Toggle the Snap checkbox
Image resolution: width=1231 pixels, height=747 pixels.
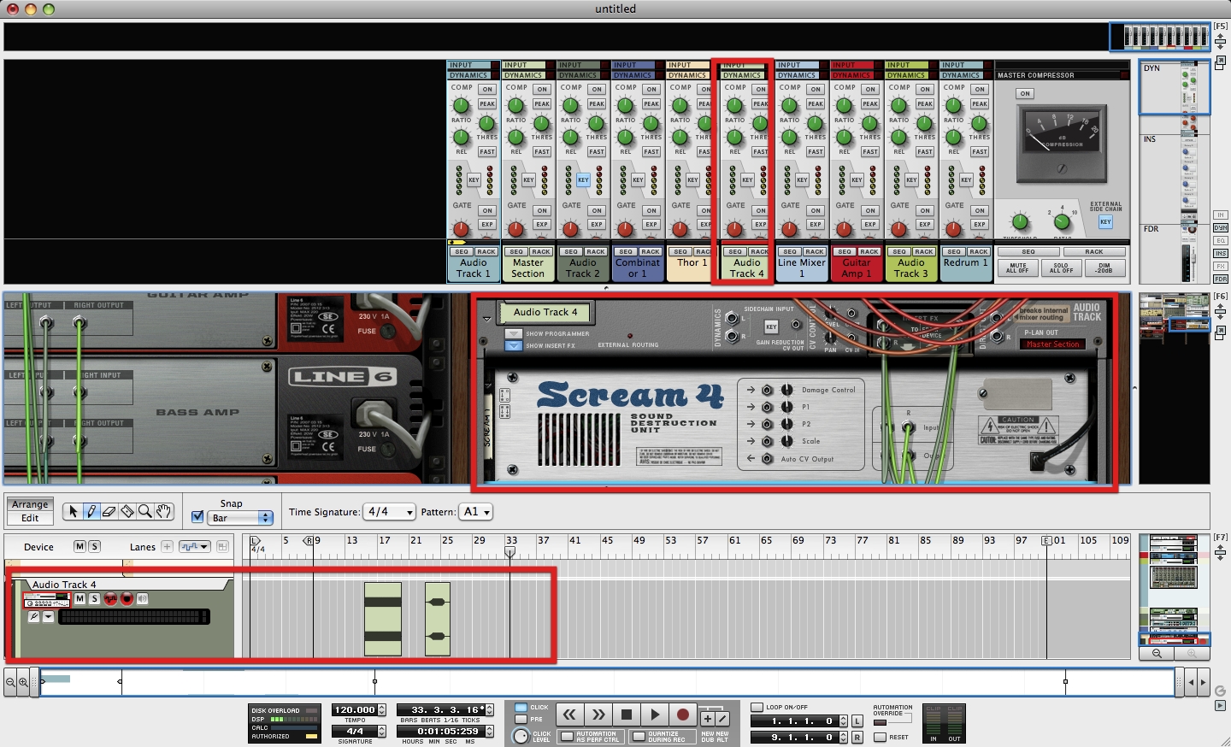tap(197, 517)
